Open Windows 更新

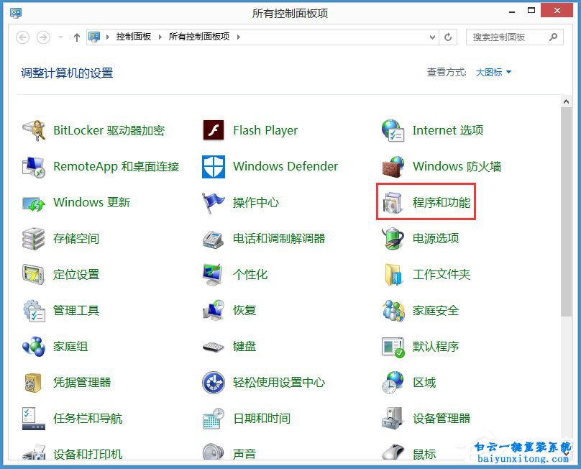(x=91, y=202)
